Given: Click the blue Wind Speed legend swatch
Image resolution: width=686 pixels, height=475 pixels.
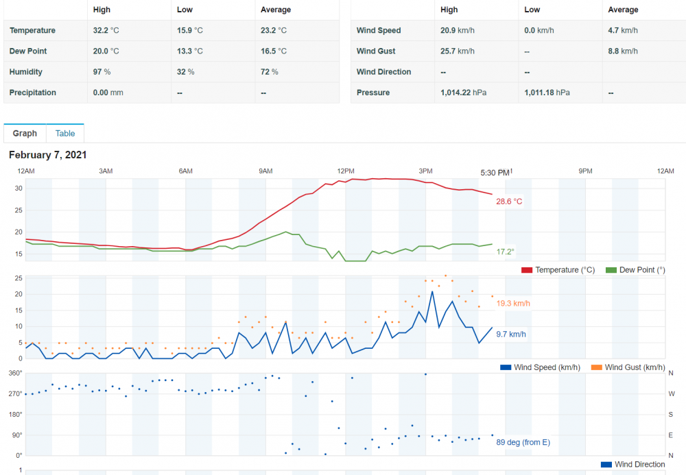Looking at the screenshot, I should click(506, 367).
